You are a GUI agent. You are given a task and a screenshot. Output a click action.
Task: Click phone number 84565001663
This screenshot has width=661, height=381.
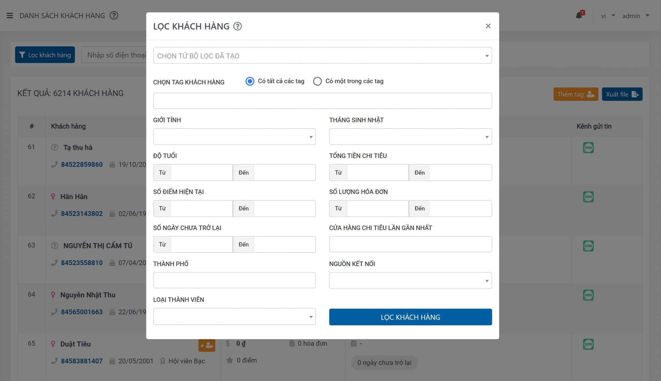point(82,312)
